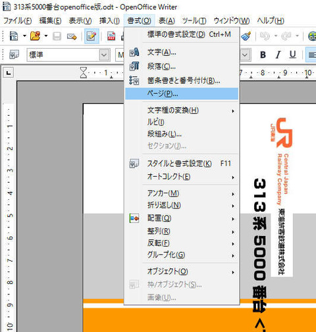Toggle Italic formatting

tap(278, 55)
